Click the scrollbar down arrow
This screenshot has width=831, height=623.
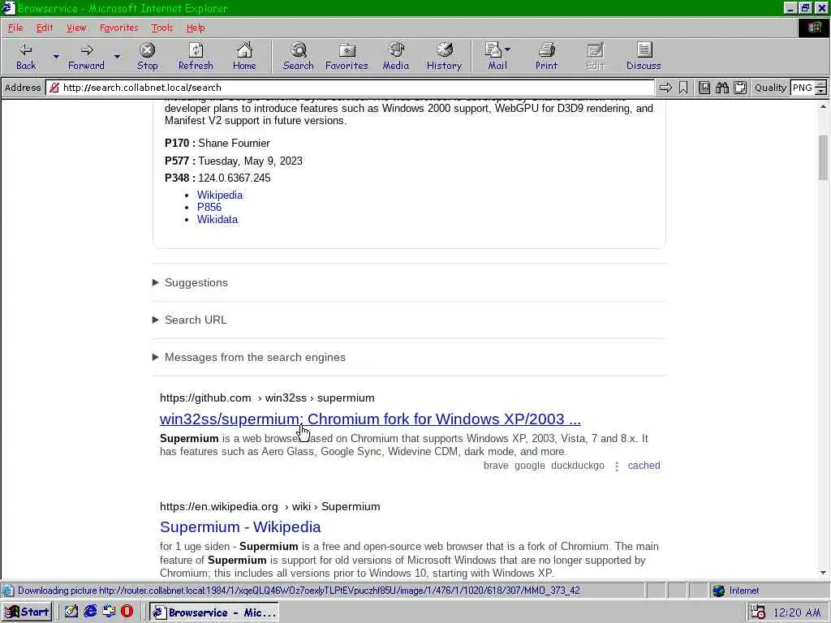[823, 573]
